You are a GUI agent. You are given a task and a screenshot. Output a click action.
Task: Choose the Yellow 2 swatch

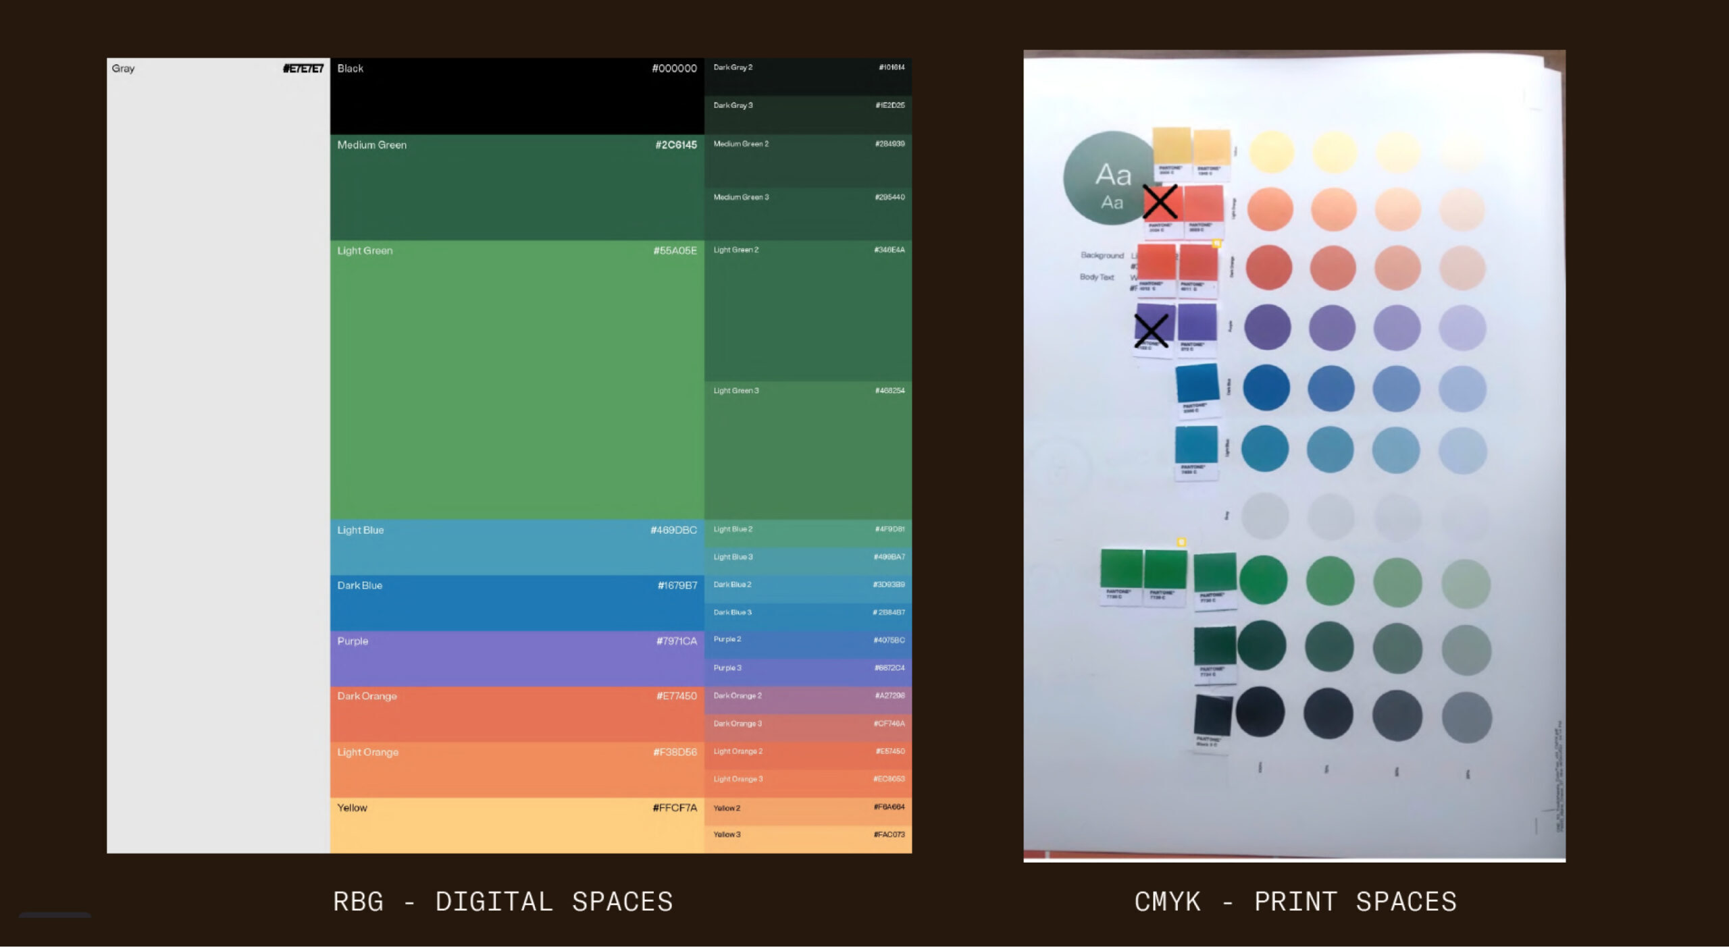[x=808, y=812]
